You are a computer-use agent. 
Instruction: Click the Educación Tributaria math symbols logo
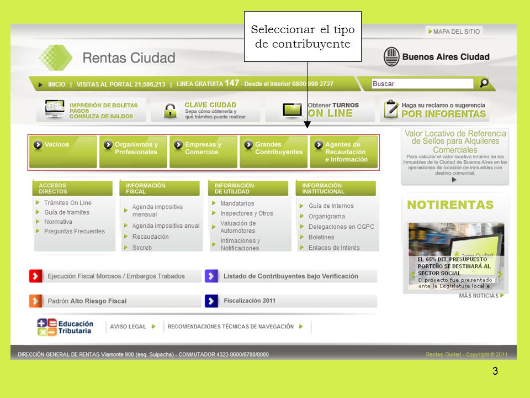[47, 327]
